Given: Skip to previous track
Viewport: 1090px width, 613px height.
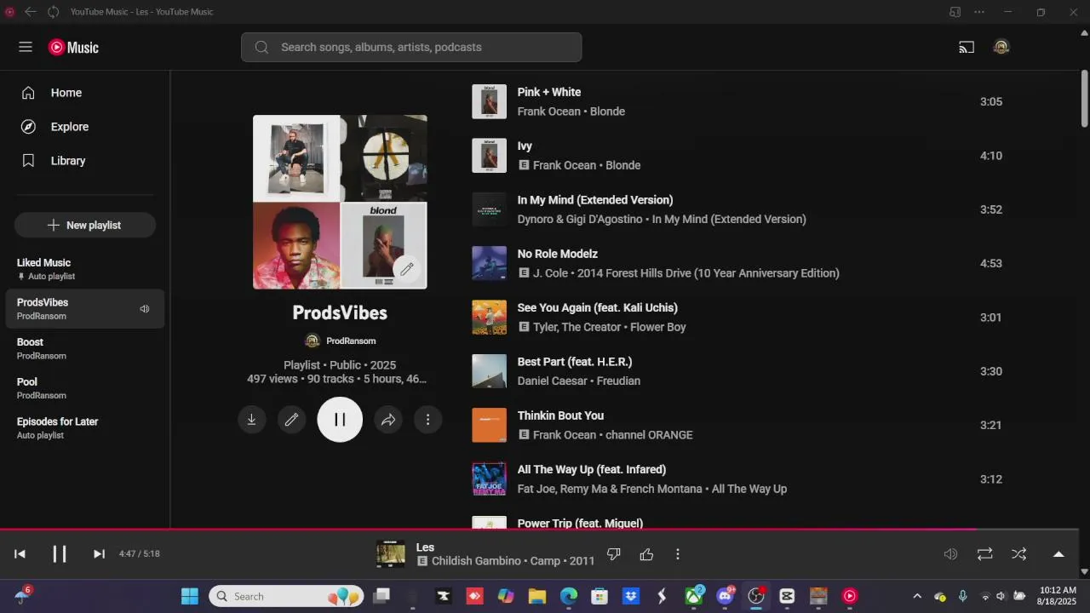Looking at the screenshot, I should pyautogui.click(x=20, y=554).
